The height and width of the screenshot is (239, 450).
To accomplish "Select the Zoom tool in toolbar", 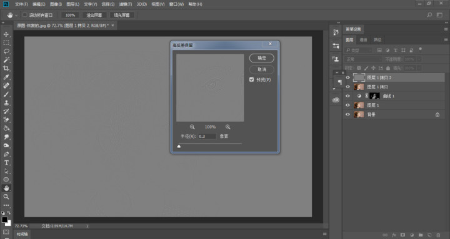I will [6, 197].
